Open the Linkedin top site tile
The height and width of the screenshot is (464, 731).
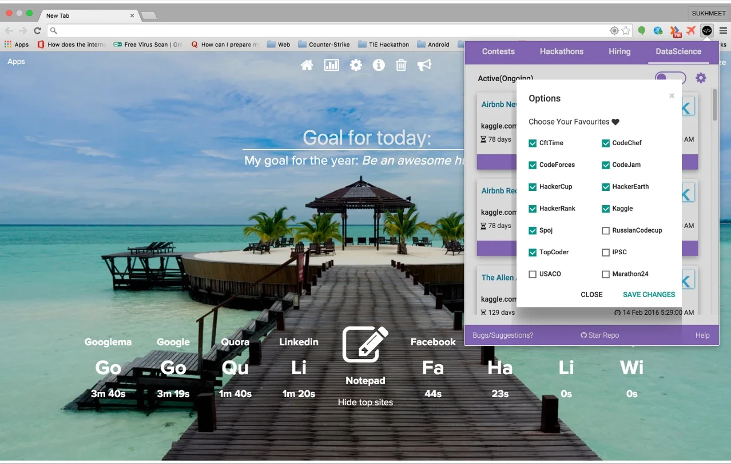[x=299, y=367]
